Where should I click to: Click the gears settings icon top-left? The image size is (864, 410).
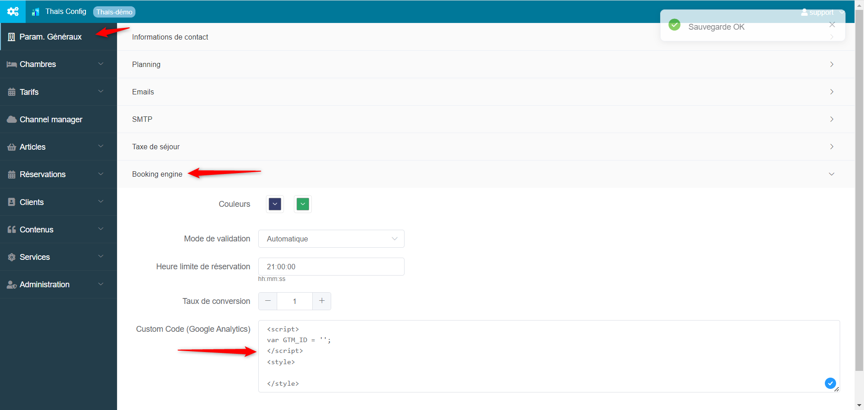coord(13,12)
